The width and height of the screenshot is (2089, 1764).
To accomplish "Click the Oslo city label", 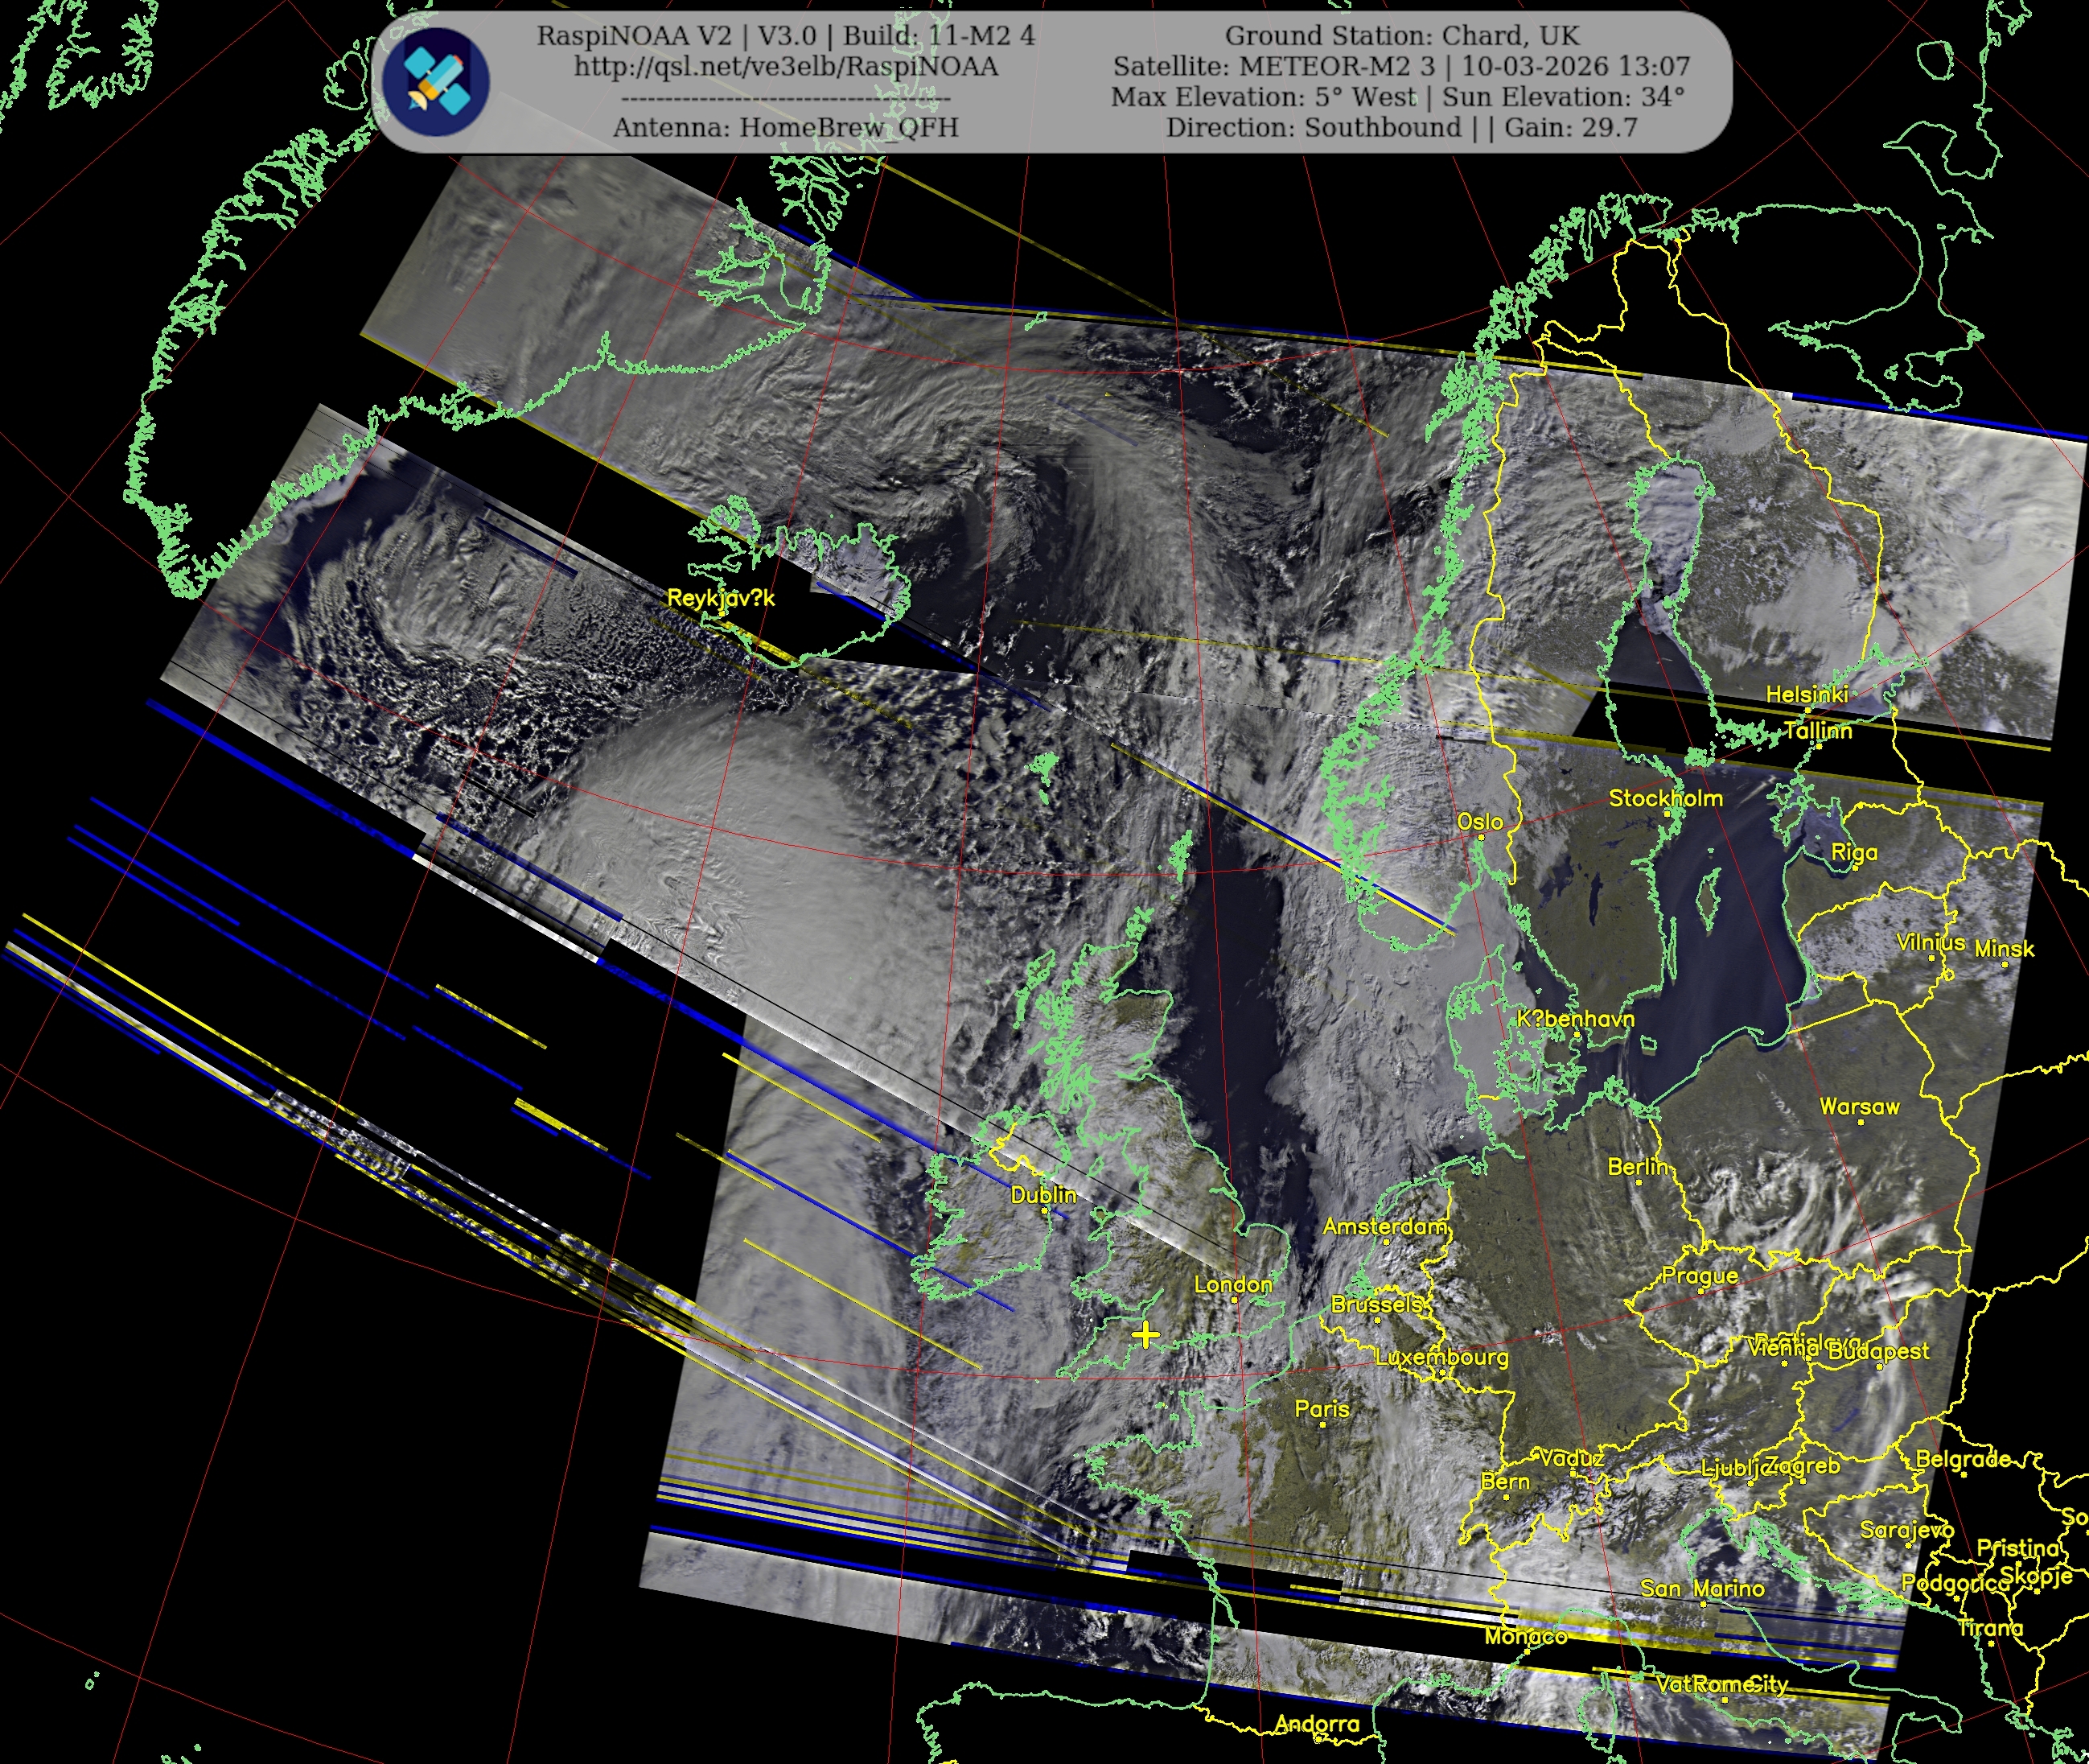I will tap(1479, 821).
